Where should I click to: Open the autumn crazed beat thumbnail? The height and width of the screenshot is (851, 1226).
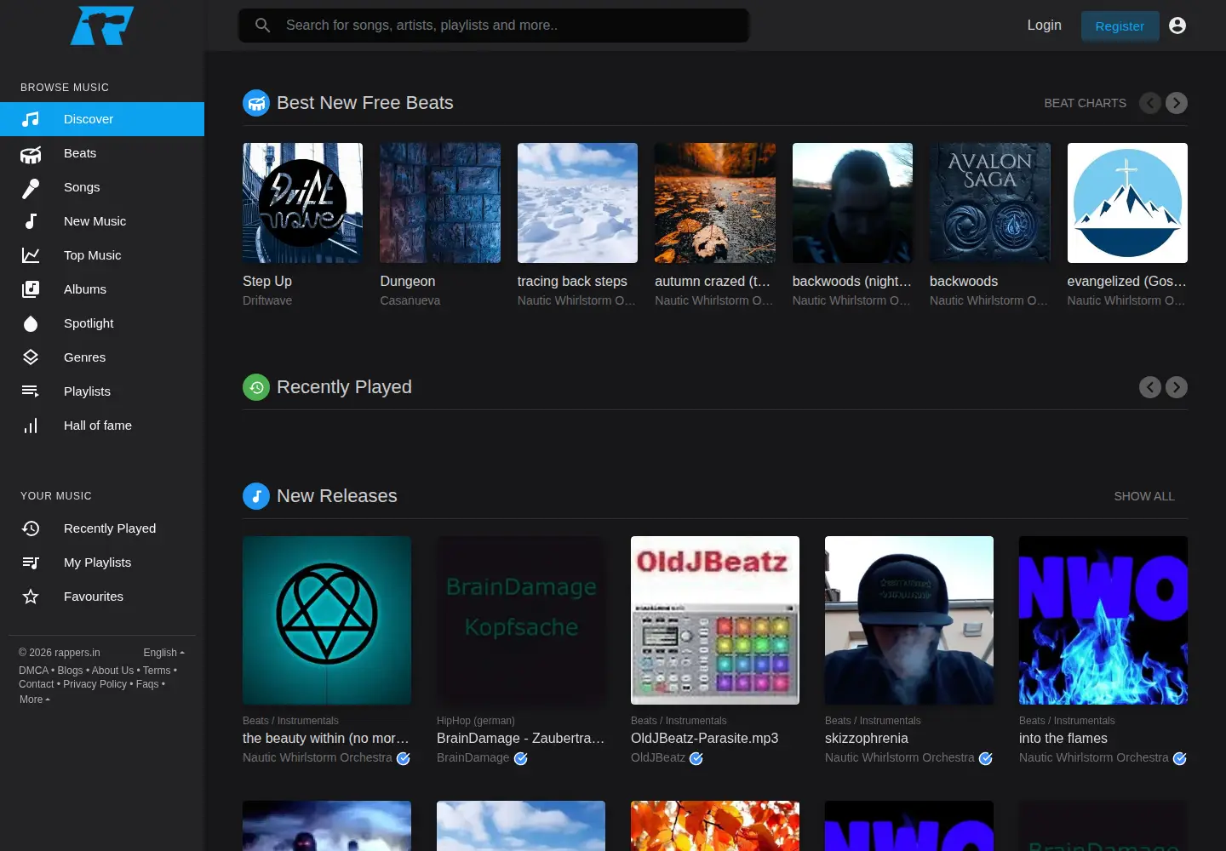click(x=715, y=203)
